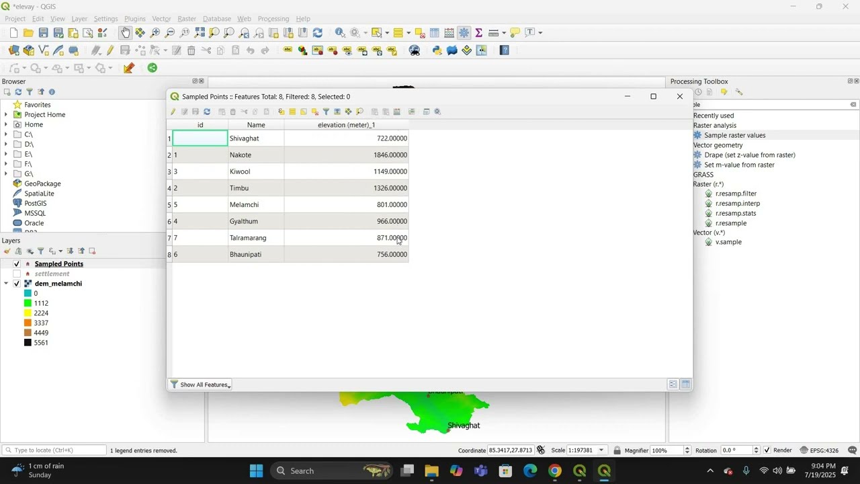Open the Processing Toolbox gear icon

[464, 32]
